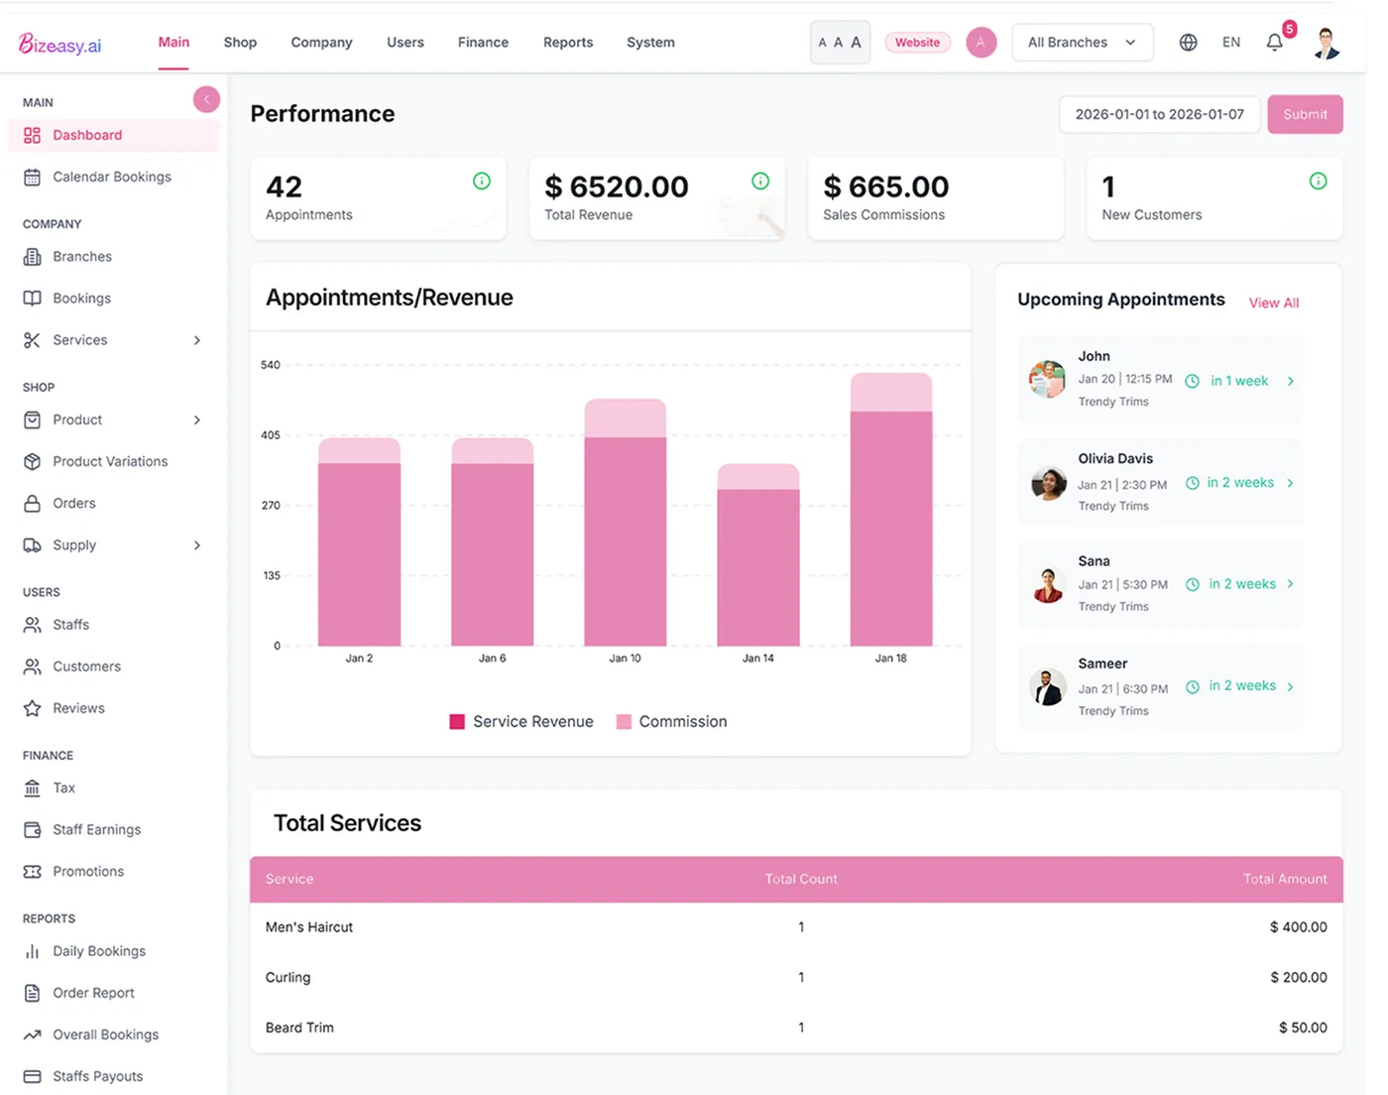Switch to the Reports menu
Screen dimensions: 1388x1095
tap(567, 42)
